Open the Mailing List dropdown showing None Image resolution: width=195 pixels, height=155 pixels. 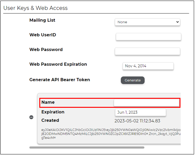pos(147,22)
